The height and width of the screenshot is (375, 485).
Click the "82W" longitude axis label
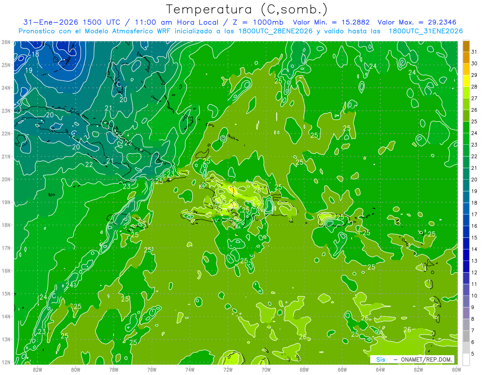[38, 369]
